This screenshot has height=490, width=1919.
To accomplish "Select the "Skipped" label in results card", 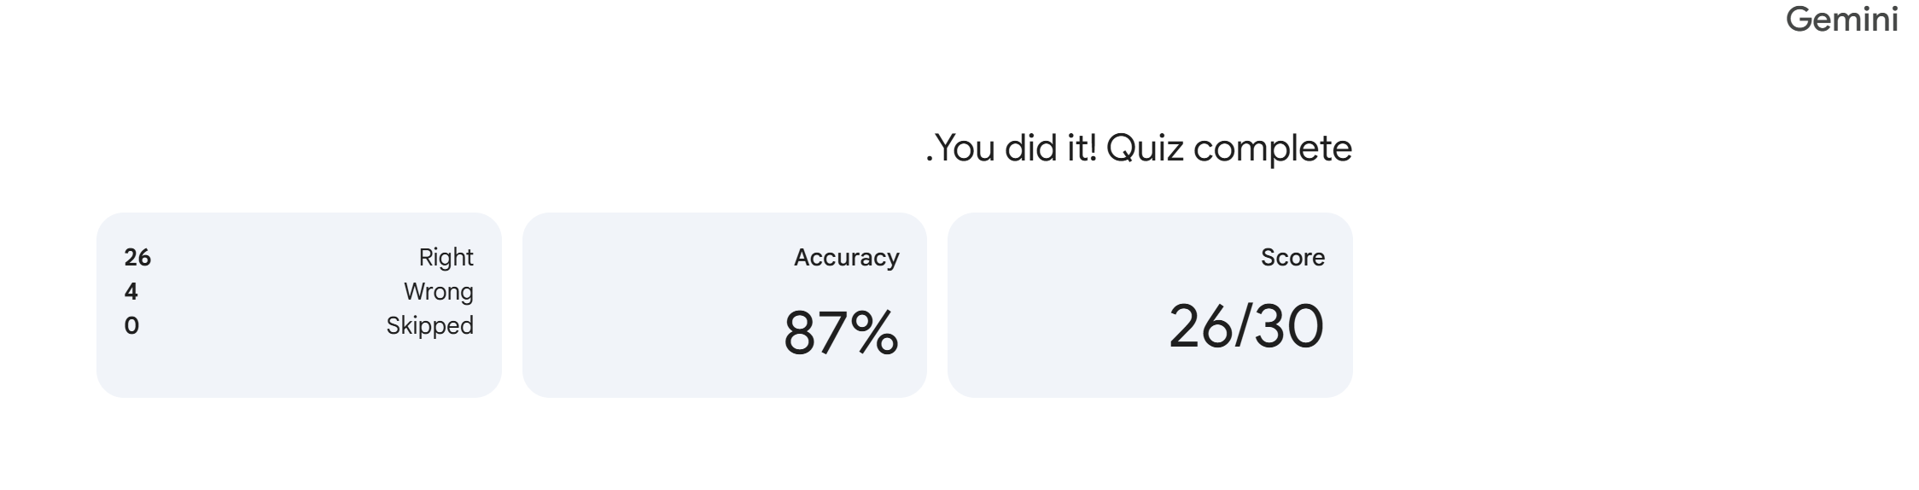I will 429,325.
